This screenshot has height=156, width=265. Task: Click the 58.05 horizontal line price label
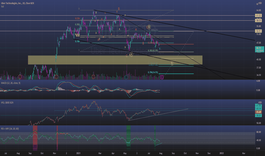258,21
